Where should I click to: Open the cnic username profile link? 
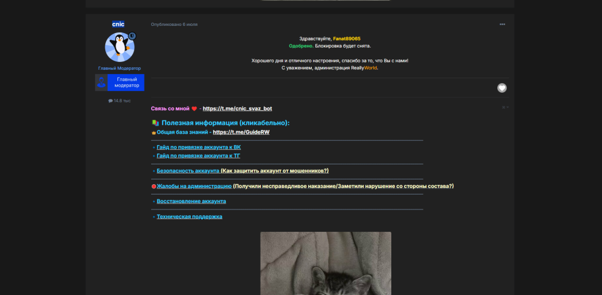point(118,24)
